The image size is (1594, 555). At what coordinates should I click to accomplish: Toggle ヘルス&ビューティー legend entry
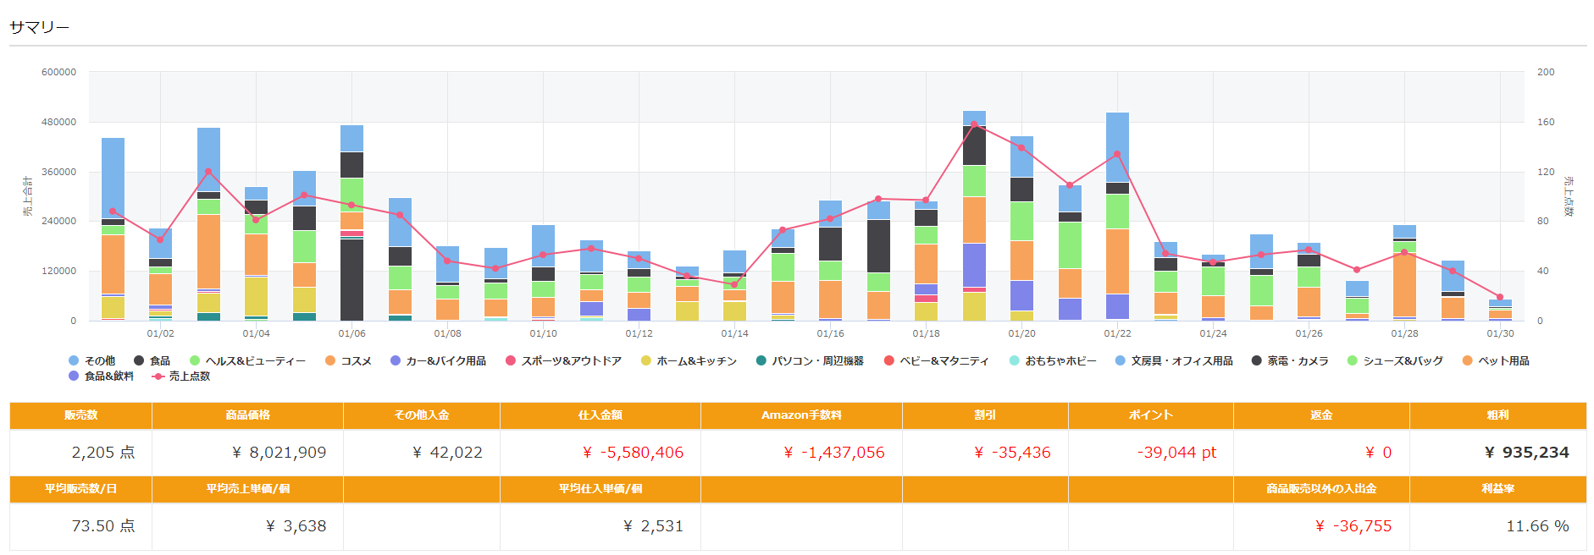(x=246, y=360)
